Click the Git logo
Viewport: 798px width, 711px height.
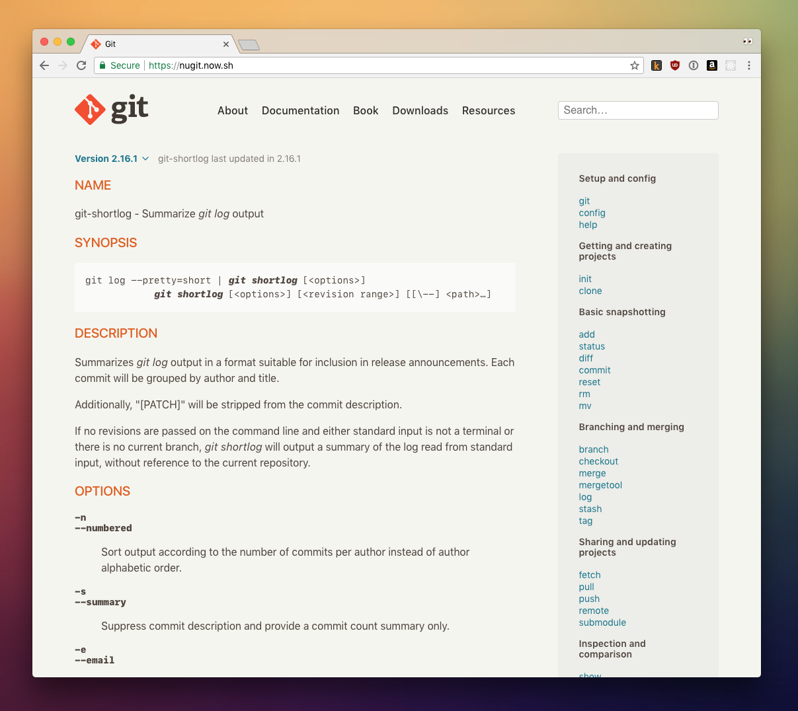coord(111,108)
